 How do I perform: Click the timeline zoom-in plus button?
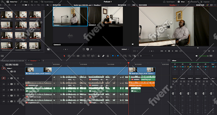(152, 56)
